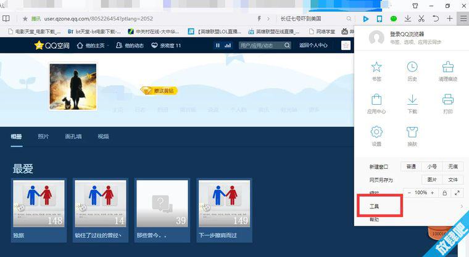Open new 普通 (normal) window
469x257 pixels.
(411, 166)
